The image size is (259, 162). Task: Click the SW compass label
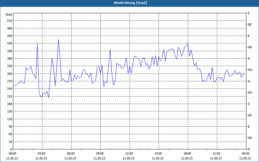tap(250, 93)
